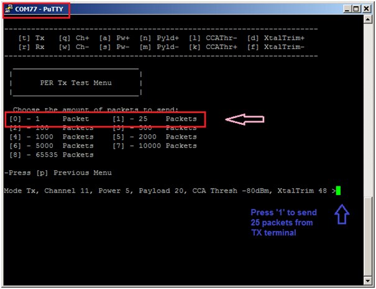Image resolution: width=376 pixels, height=289 pixels.
Task: Click the 'CCA Thresh -80dBm' status value
Action: (232, 191)
